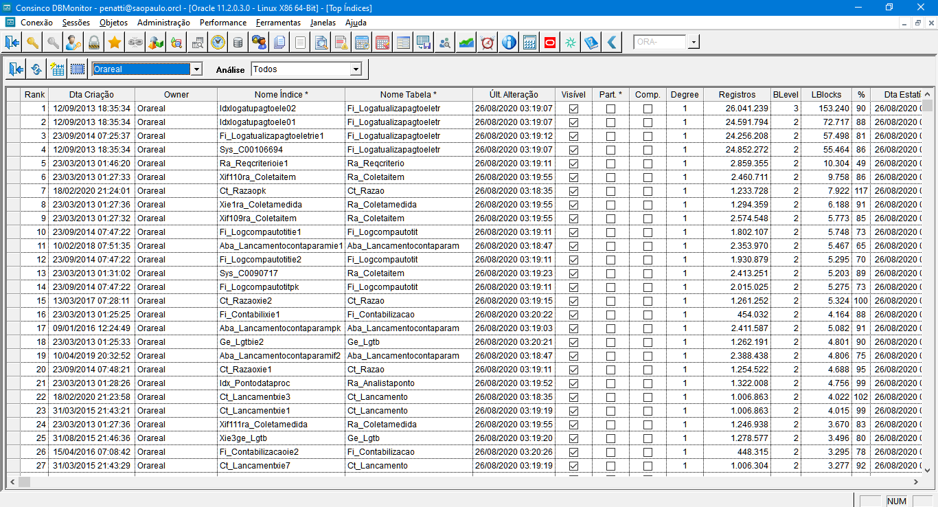The width and height of the screenshot is (938, 507).
Task: Open the Objetos menu
Action: coord(113,23)
